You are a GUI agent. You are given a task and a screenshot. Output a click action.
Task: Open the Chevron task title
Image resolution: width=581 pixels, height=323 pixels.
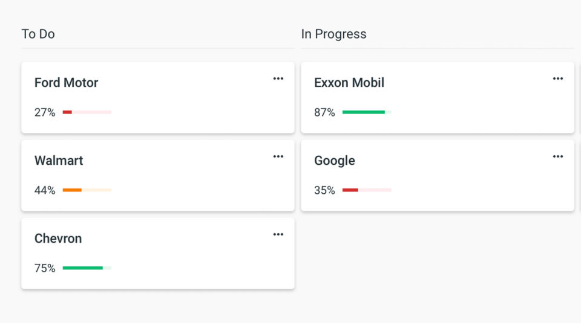pos(58,238)
